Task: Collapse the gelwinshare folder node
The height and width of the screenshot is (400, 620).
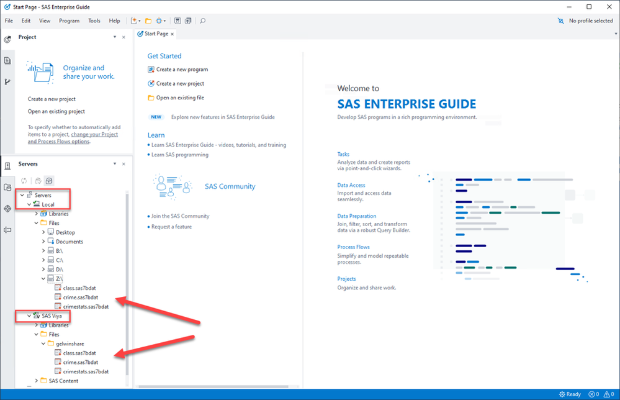Action: (x=43, y=344)
